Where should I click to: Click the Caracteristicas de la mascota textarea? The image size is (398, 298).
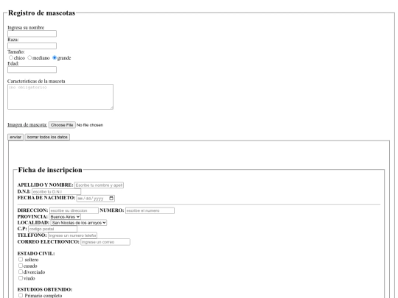point(60,97)
